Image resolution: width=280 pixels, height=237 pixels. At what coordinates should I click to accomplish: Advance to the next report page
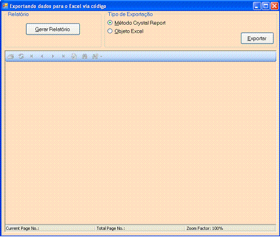tap(52, 56)
